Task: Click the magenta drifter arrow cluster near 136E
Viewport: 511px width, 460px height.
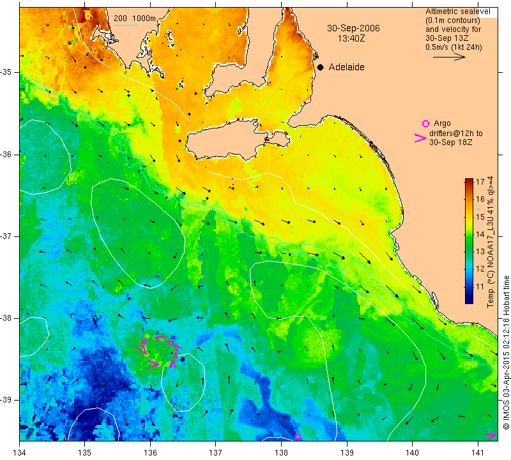Action: [x=158, y=351]
